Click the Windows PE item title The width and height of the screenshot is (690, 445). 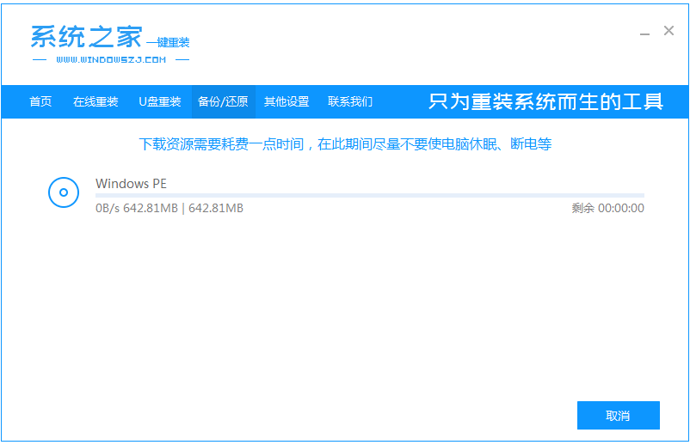tap(131, 183)
